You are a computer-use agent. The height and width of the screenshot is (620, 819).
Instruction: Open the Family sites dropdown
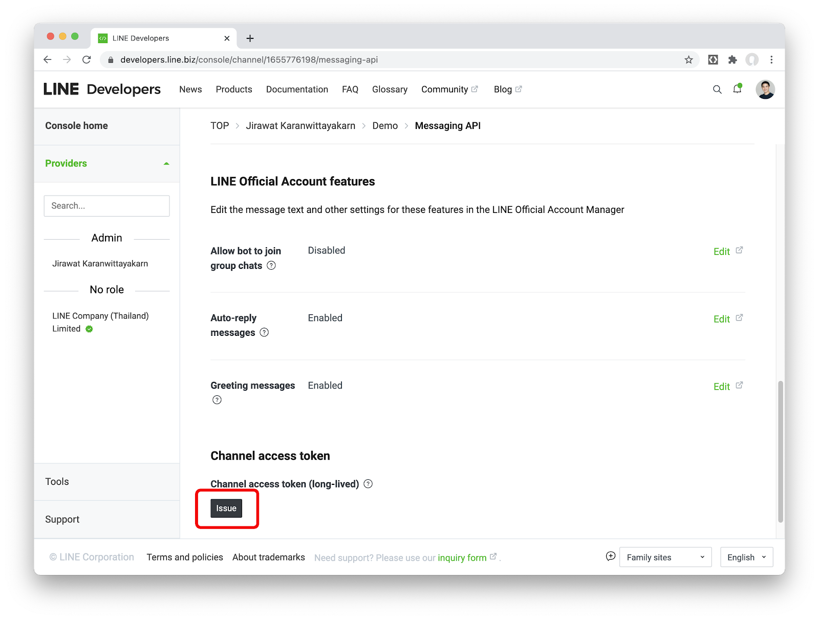(665, 557)
